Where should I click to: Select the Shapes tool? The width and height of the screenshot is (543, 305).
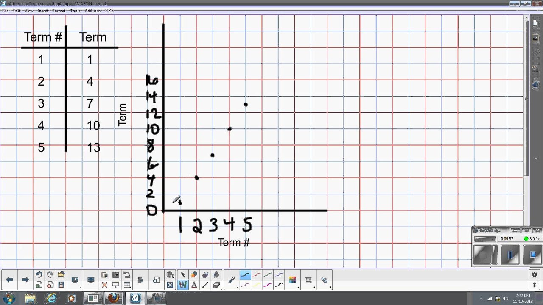click(194, 274)
